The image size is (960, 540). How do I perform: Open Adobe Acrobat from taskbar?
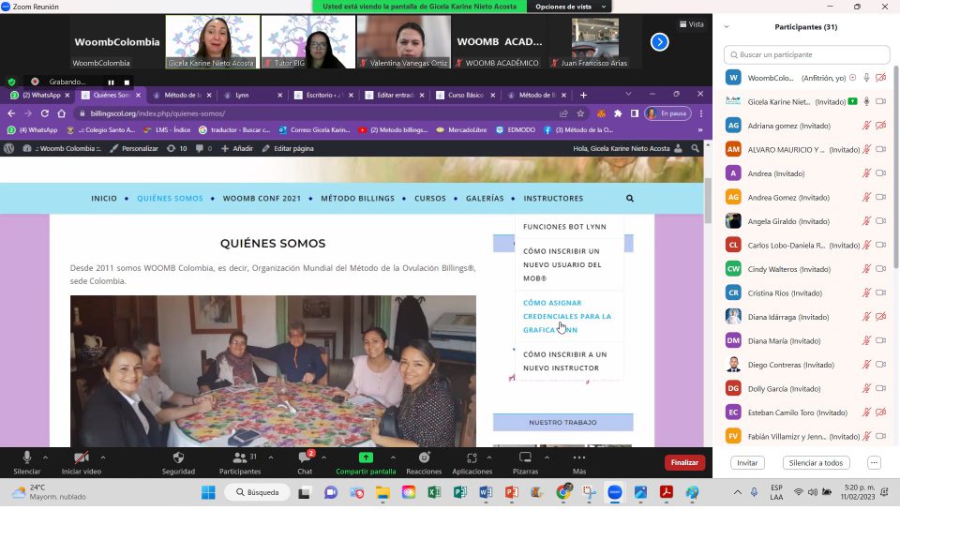pyautogui.click(x=667, y=492)
